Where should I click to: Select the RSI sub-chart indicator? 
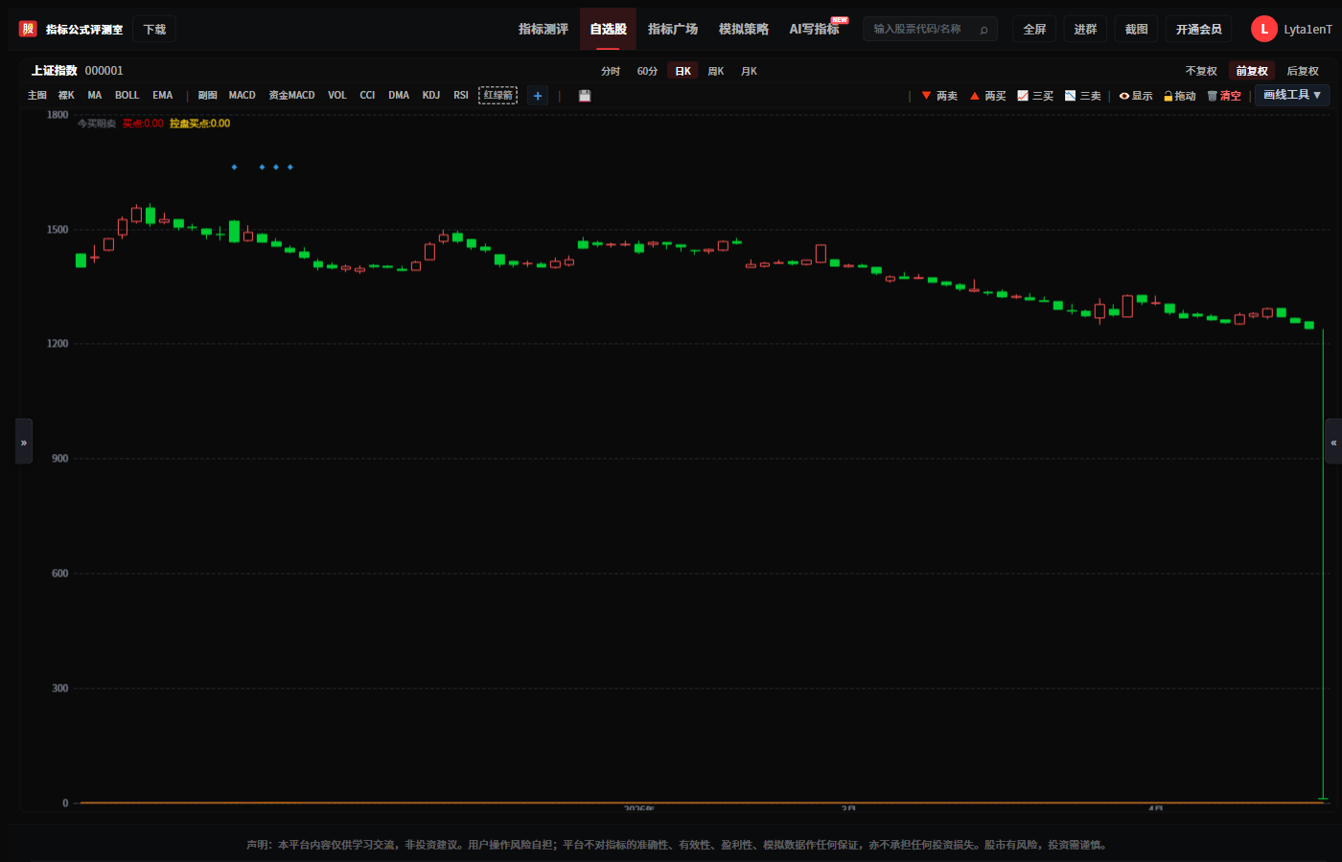461,96
